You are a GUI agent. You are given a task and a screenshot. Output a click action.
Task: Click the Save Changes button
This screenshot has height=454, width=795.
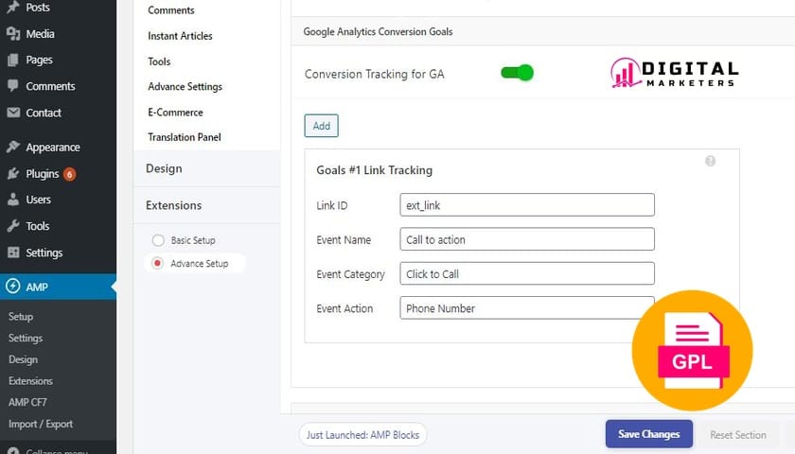coord(648,434)
